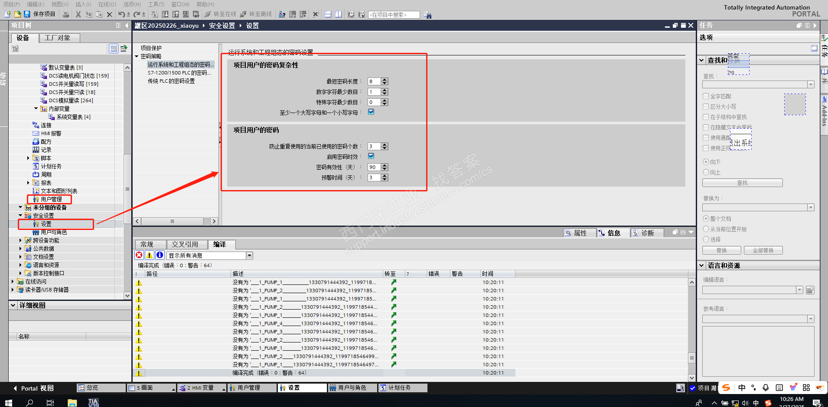The width and height of the screenshot is (828, 407).
Task: Click the start runtime RT icon
Action: tap(196, 14)
